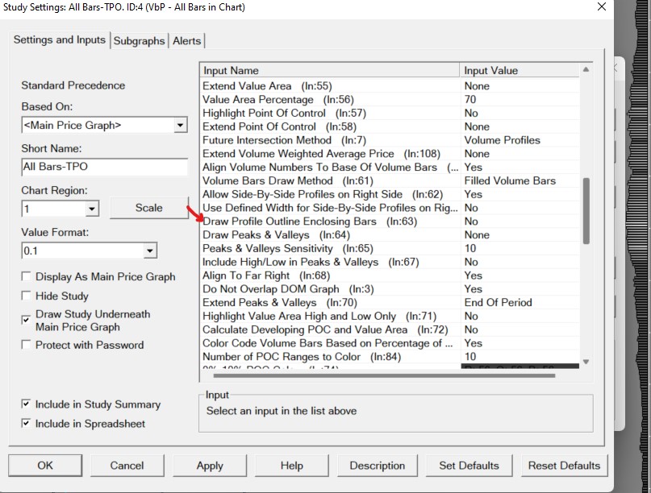This screenshot has width=651, height=493.
Task: Click Set Defaults button
Action: point(469,466)
